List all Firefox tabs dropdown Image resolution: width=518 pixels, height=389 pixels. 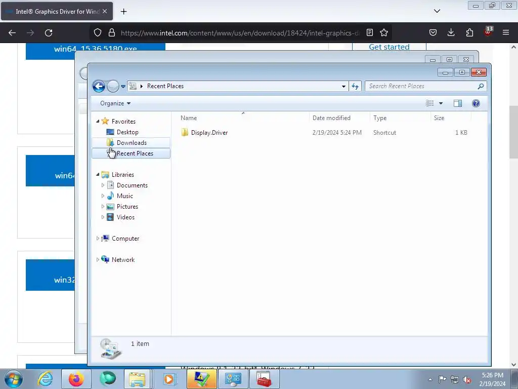pos(437,11)
